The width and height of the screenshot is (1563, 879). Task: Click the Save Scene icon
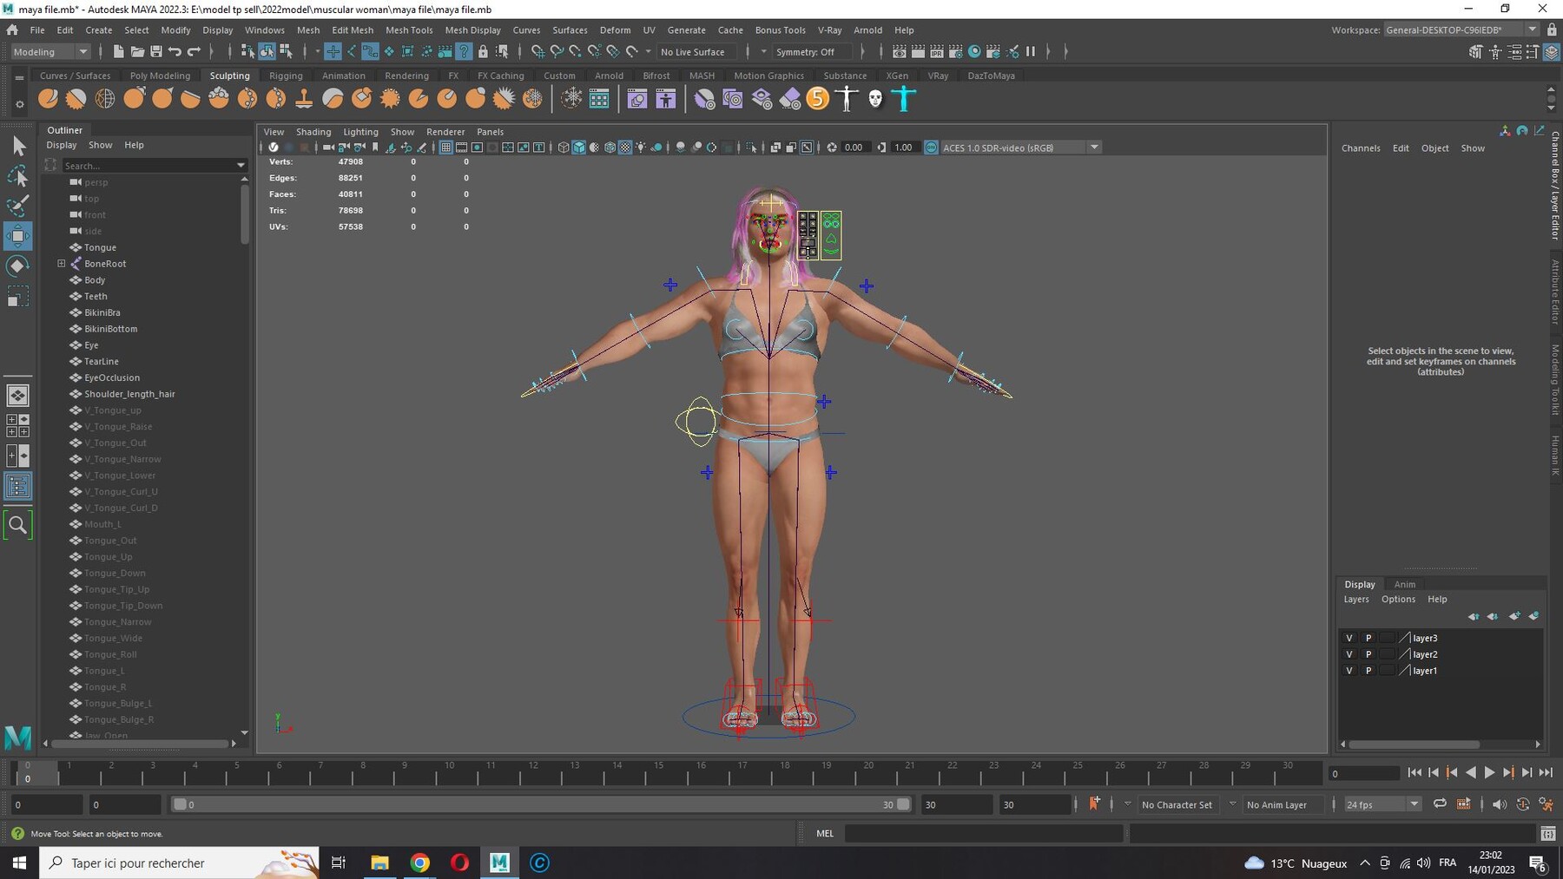(x=156, y=52)
